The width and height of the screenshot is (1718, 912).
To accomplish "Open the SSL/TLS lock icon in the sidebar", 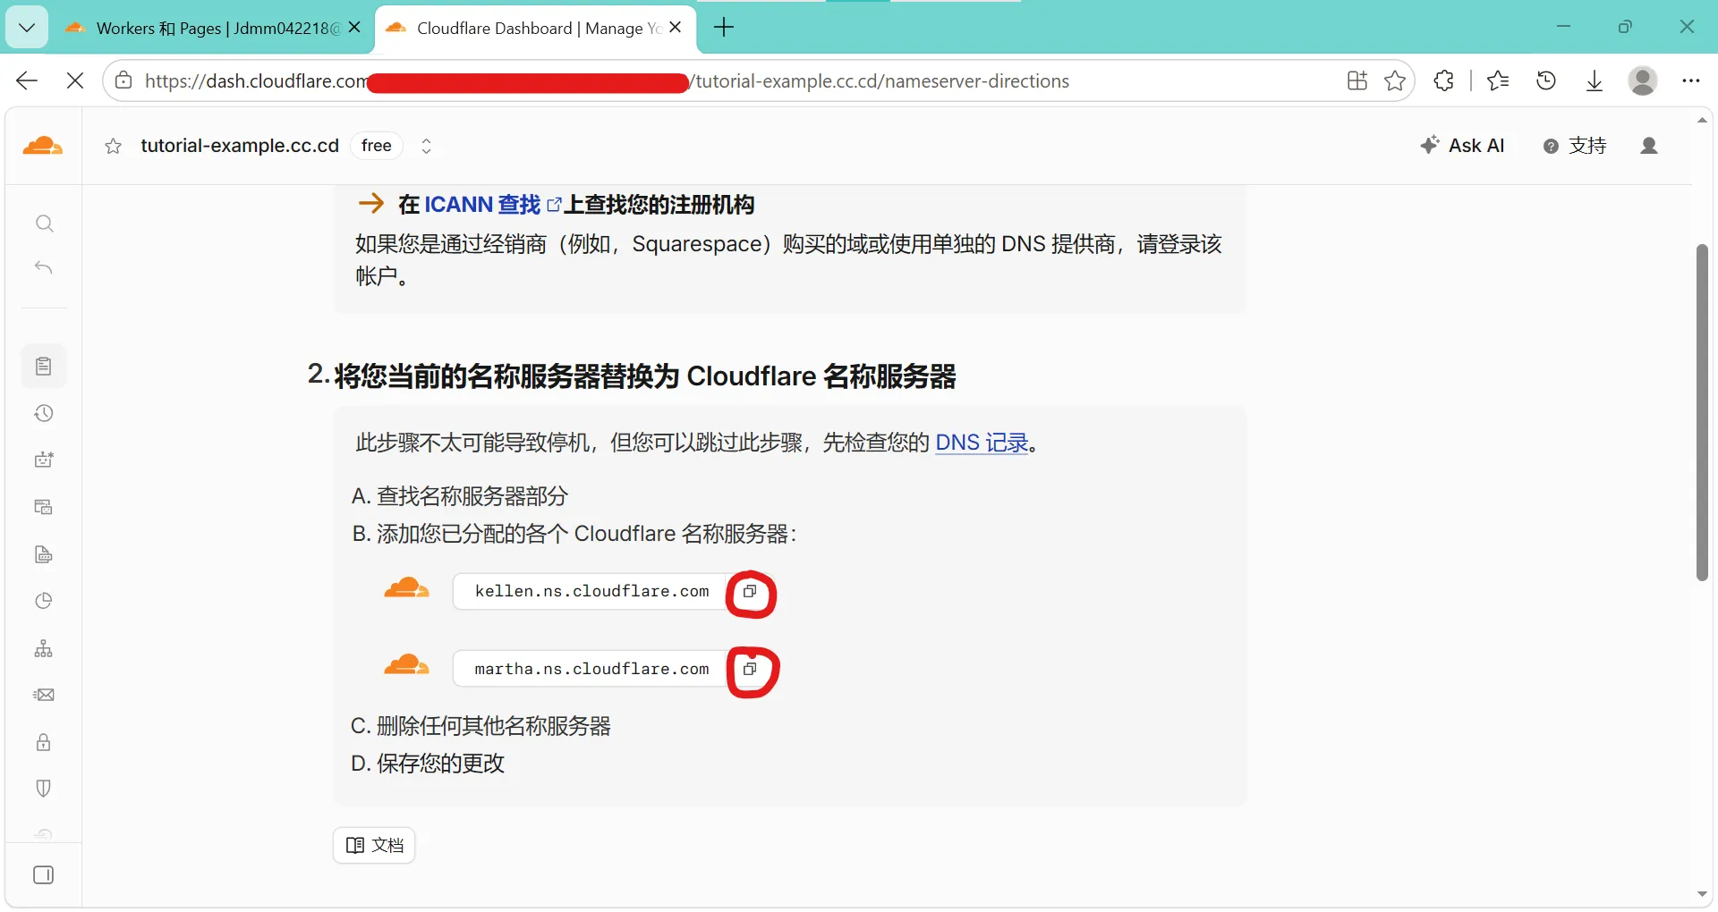I will (x=44, y=742).
